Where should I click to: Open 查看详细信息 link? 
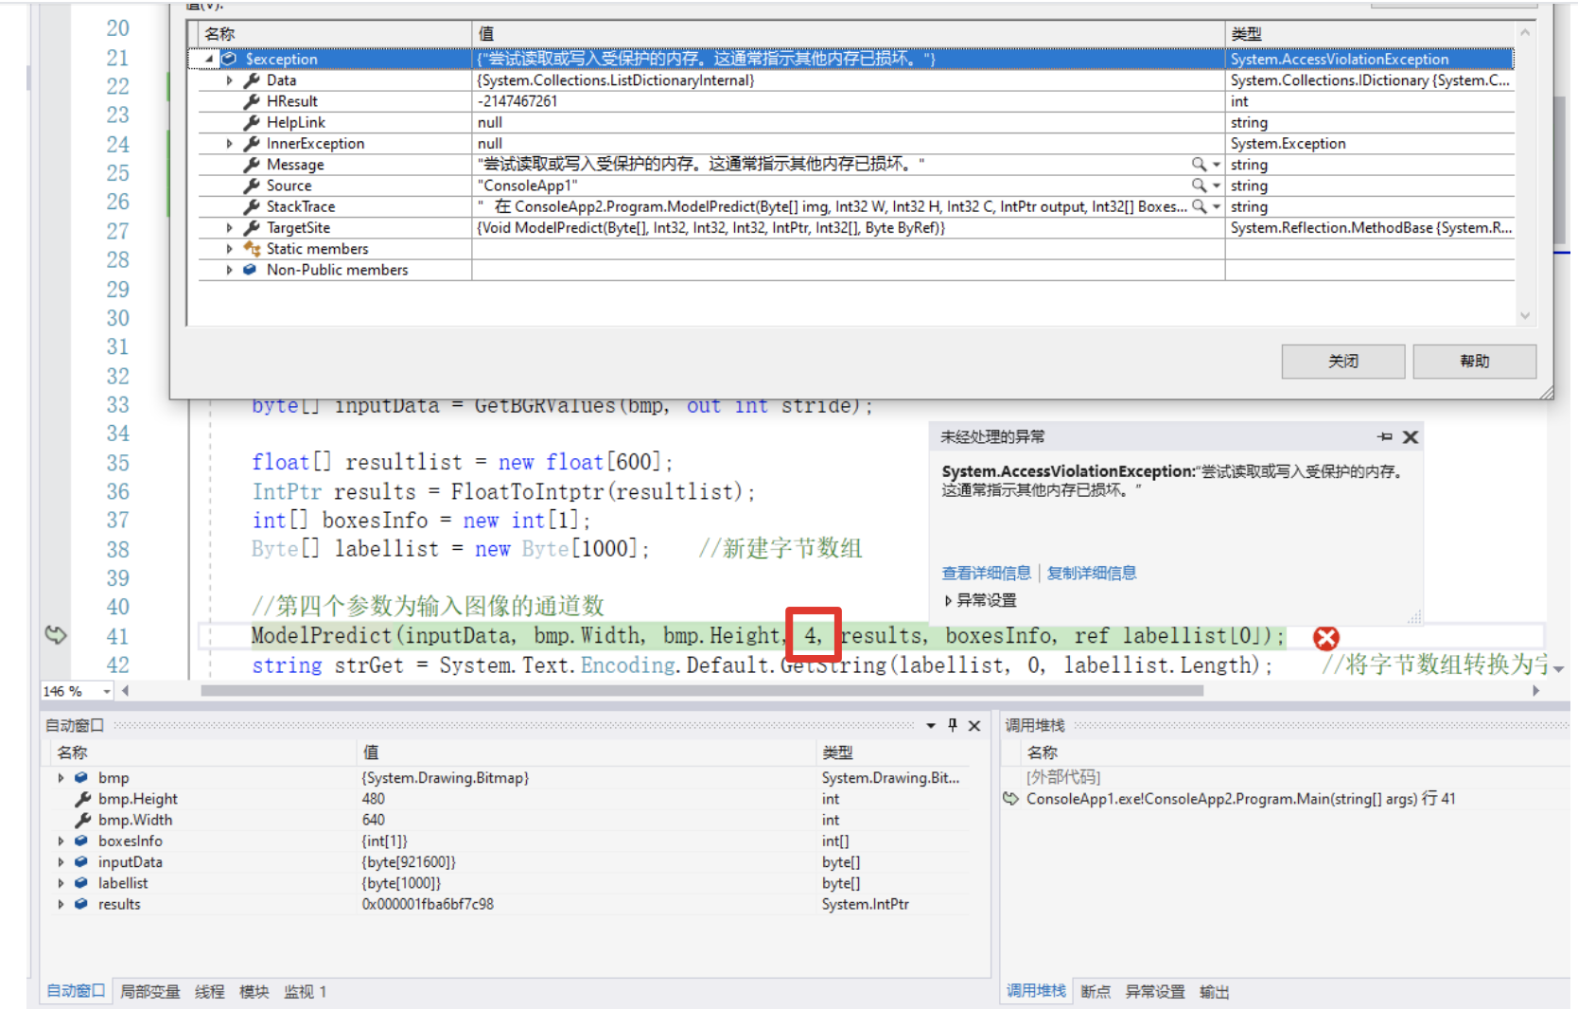pos(987,573)
